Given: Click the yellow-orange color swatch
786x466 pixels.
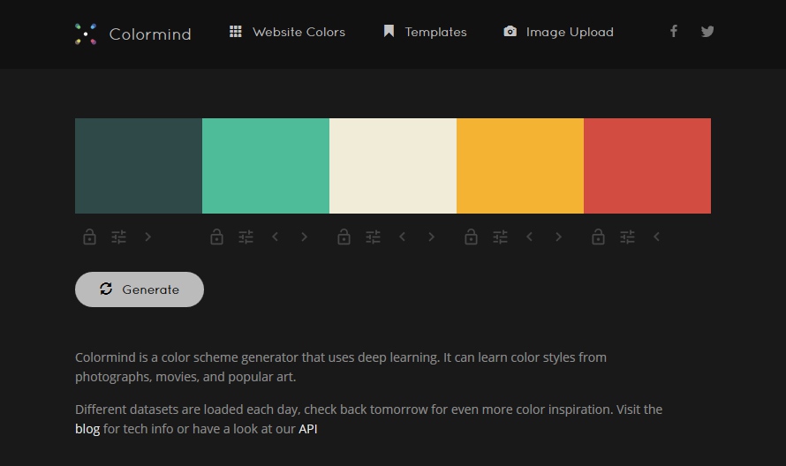Looking at the screenshot, I should tap(520, 166).
